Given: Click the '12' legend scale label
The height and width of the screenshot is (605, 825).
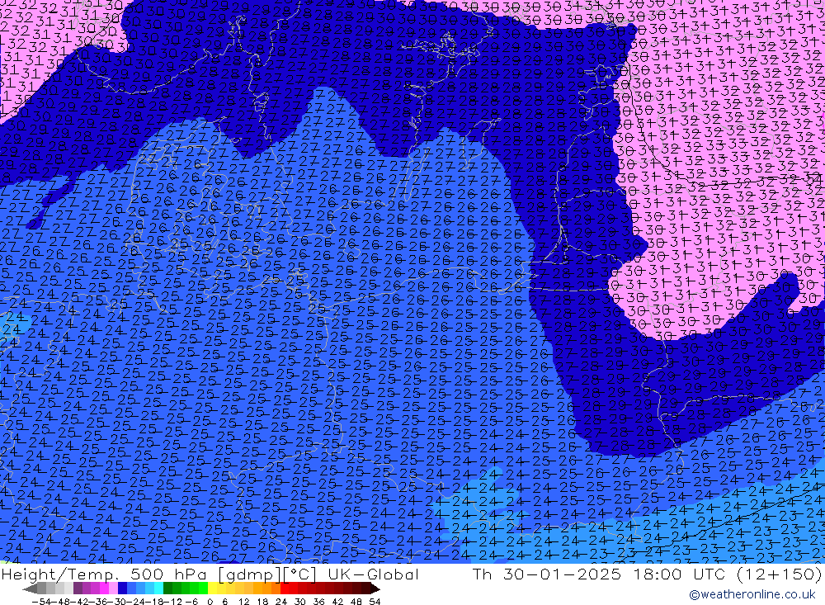Looking at the screenshot, I should [x=244, y=602].
